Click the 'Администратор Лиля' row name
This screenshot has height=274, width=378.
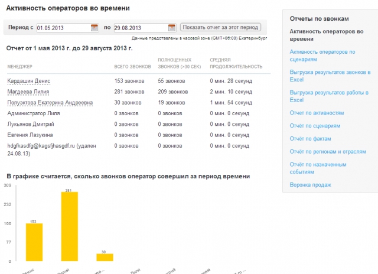coord(34,113)
